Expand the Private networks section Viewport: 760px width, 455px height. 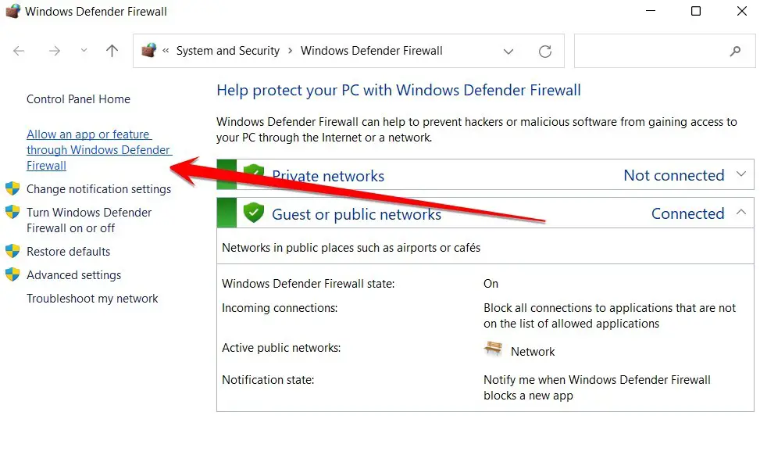[741, 174]
